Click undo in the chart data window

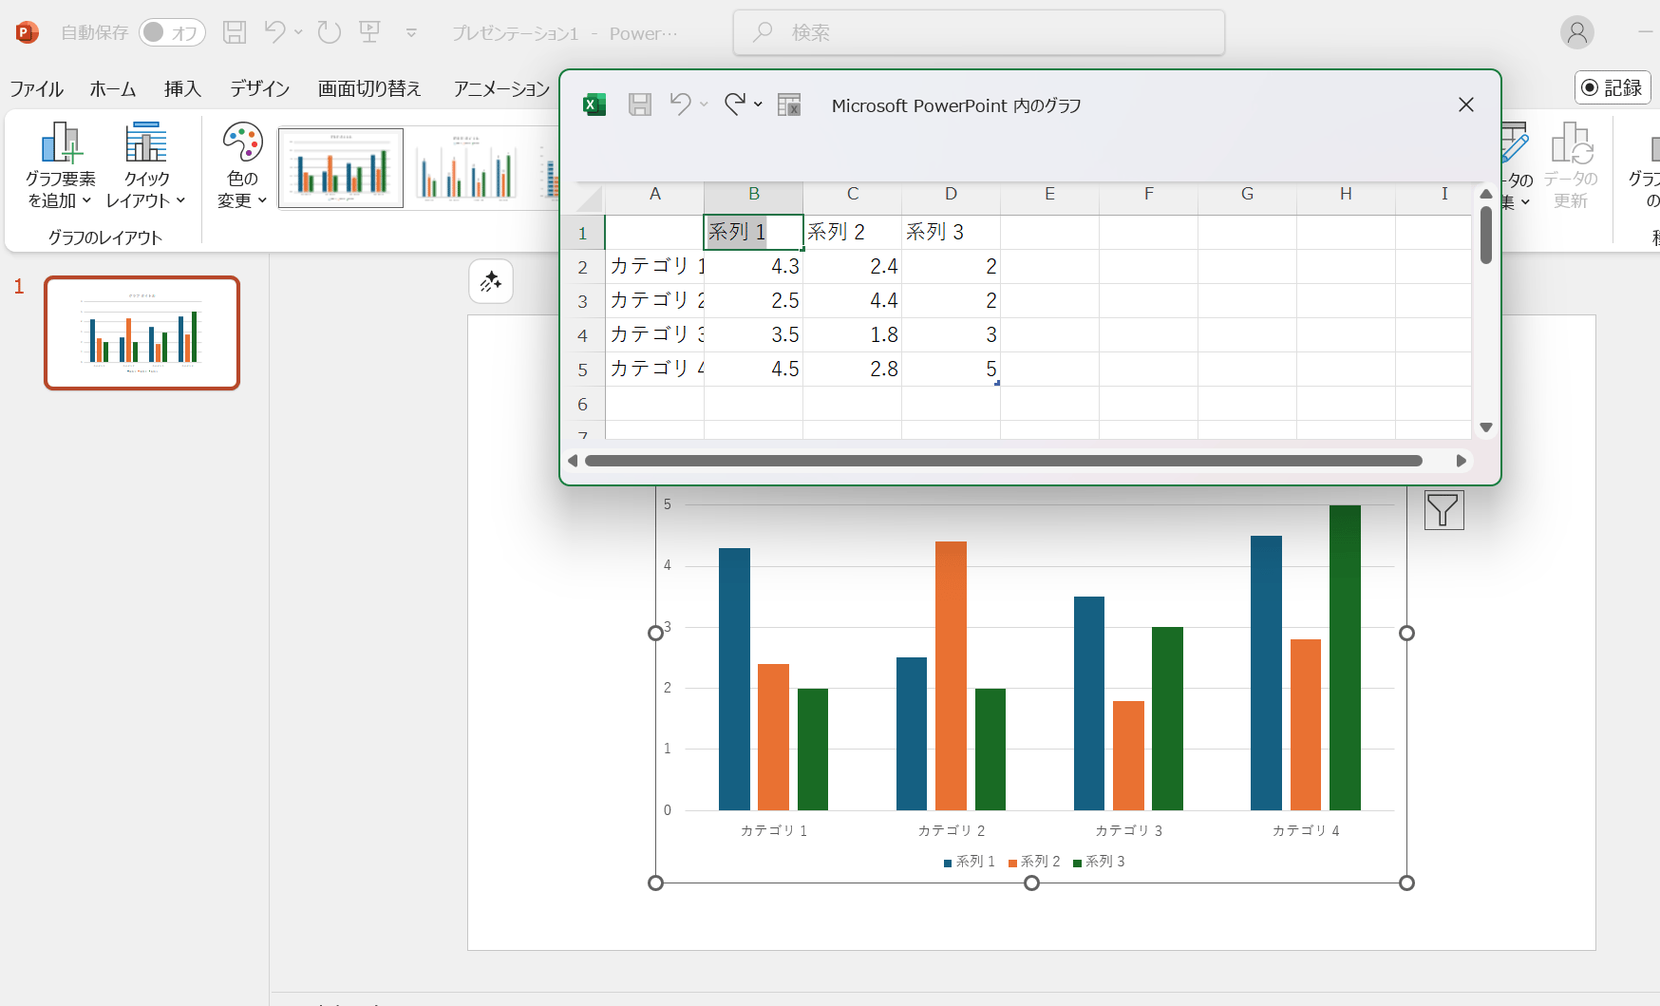pos(680,104)
